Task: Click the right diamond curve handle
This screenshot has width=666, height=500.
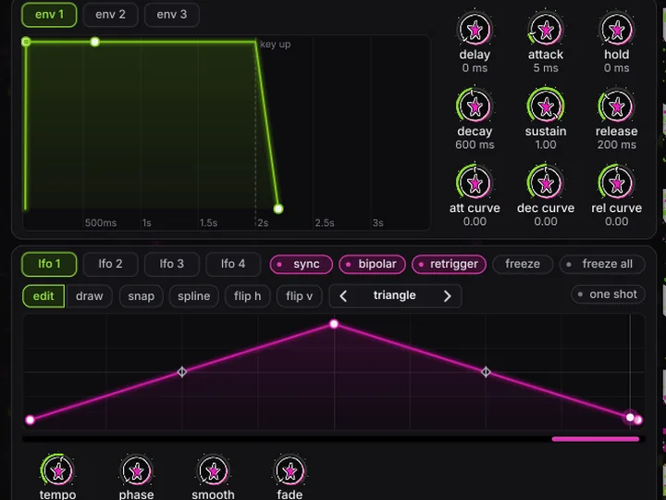Action: (x=486, y=372)
